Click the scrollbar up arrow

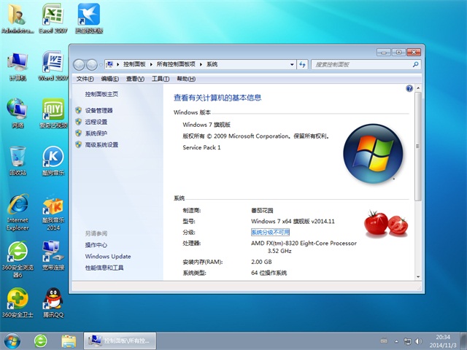tap(418, 88)
